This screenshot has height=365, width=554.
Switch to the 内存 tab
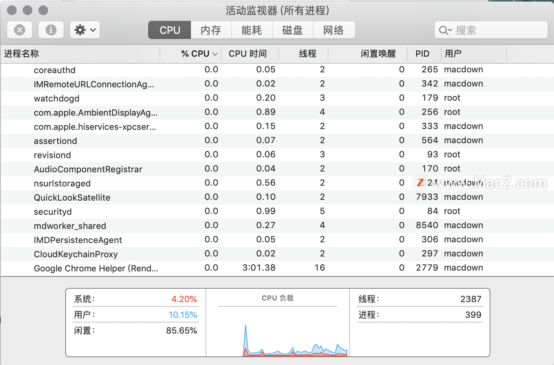(x=211, y=30)
